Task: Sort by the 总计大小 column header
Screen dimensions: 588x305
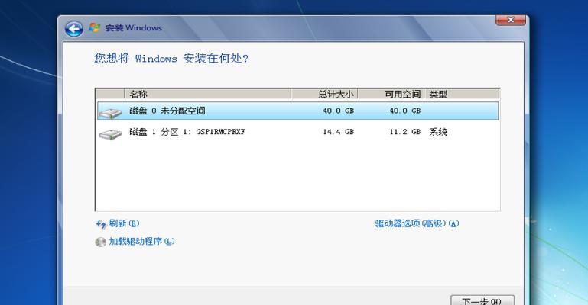Action: pos(325,94)
